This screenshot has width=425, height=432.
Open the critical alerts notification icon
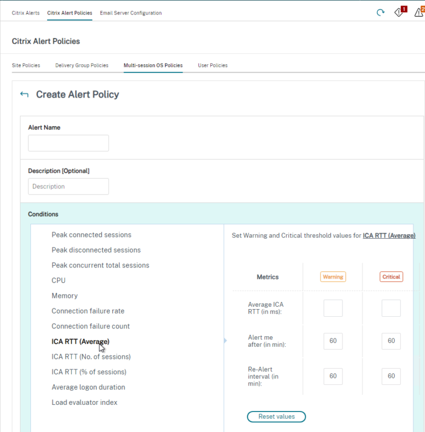[399, 13]
